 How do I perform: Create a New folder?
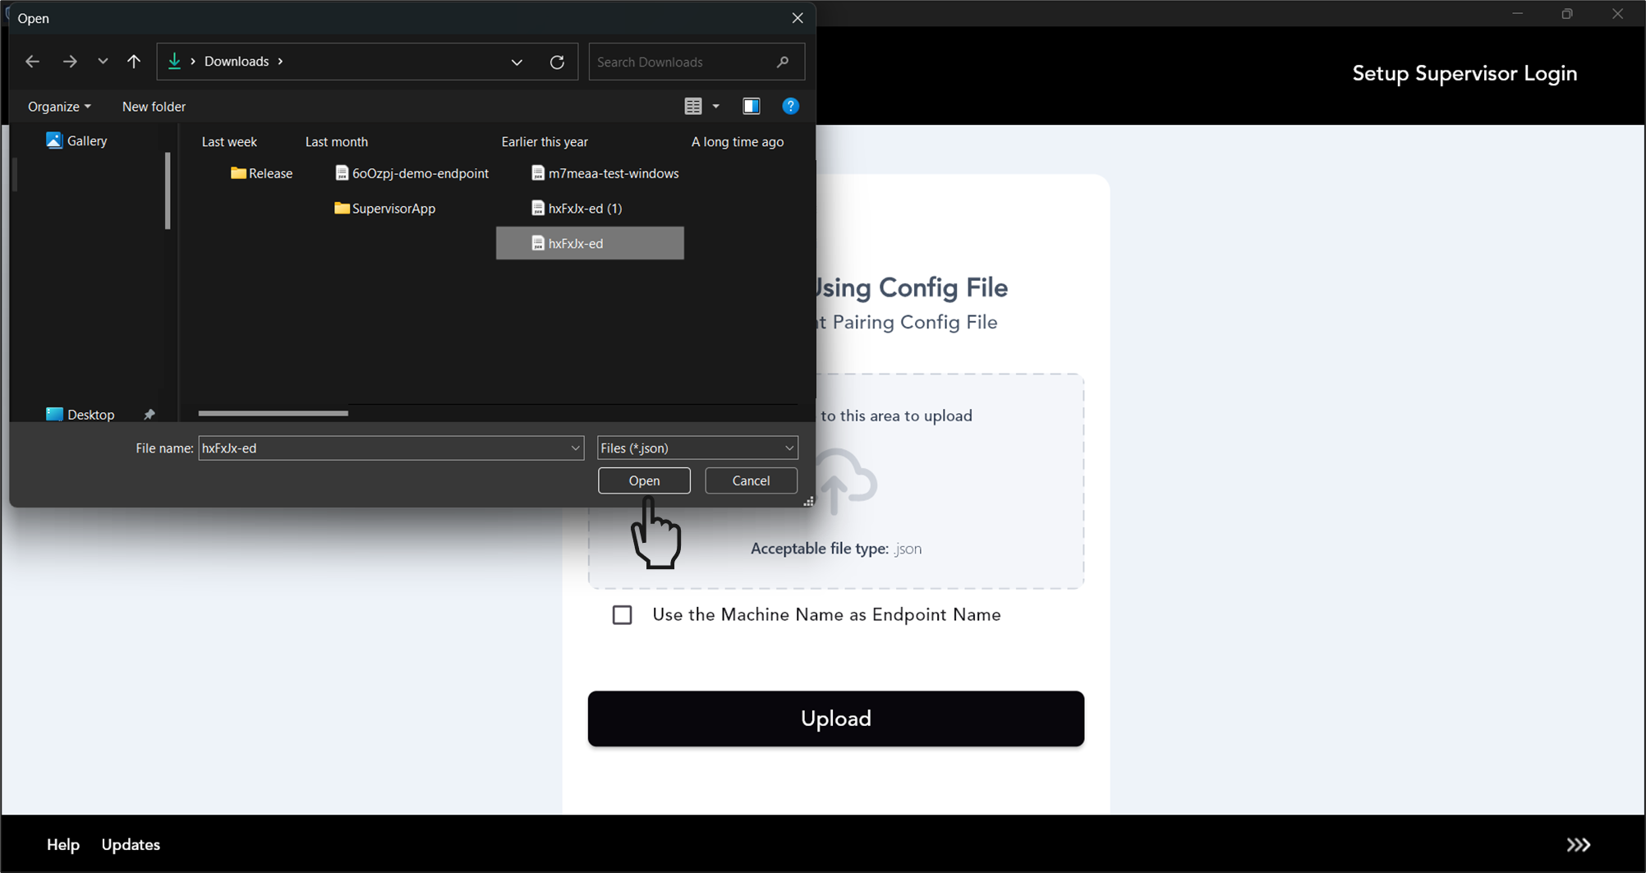click(x=154, y=107)
